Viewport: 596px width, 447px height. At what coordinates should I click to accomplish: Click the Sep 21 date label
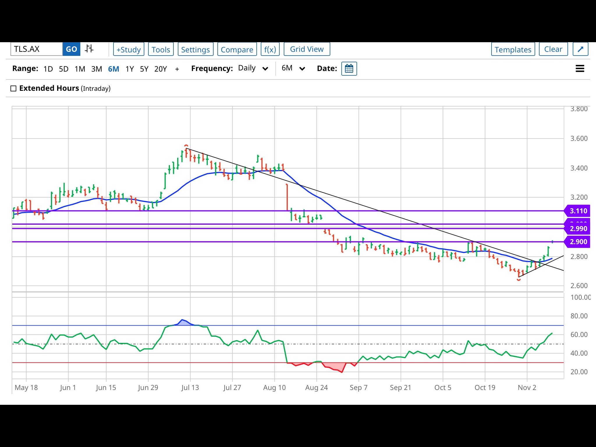pos(400,388)
